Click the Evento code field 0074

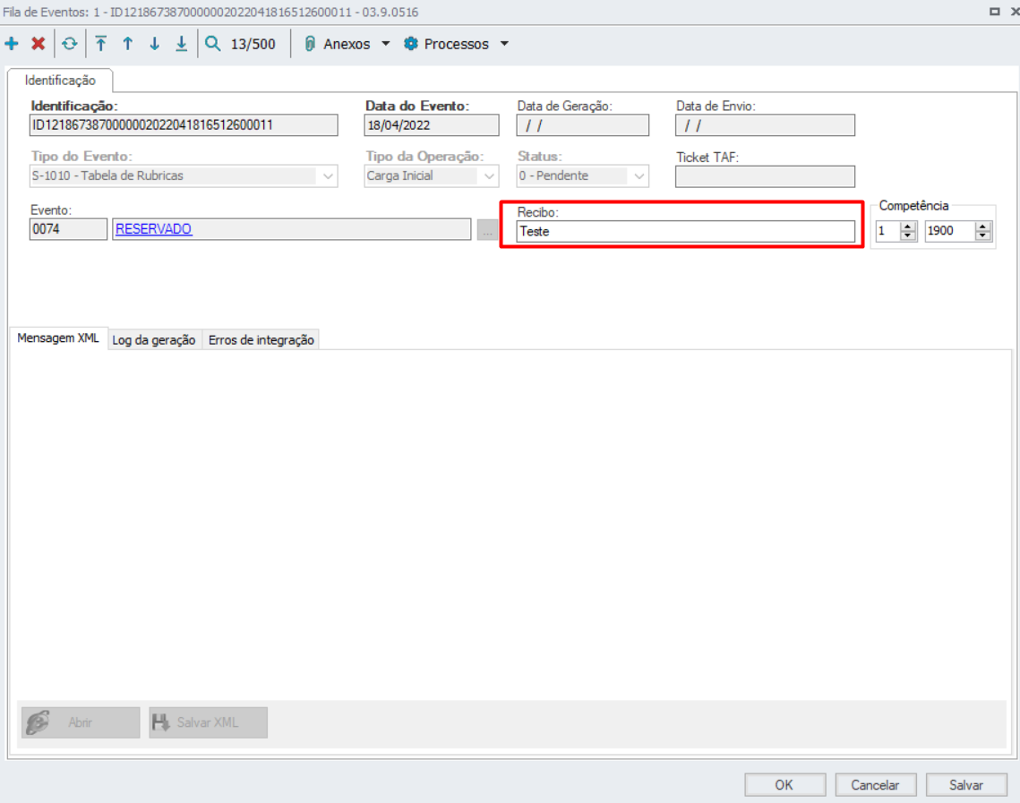click(68, 229)
